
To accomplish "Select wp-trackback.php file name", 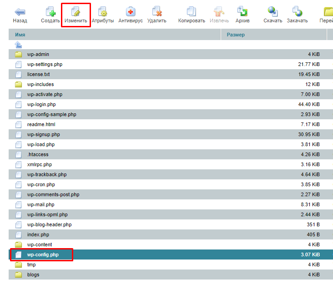I will tap(47, 174).
